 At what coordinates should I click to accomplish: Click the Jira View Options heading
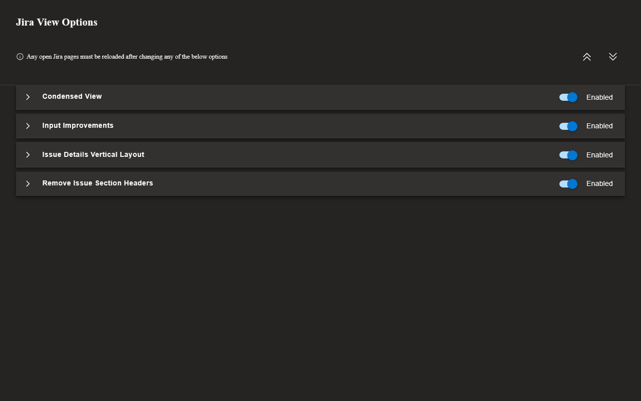57,22
